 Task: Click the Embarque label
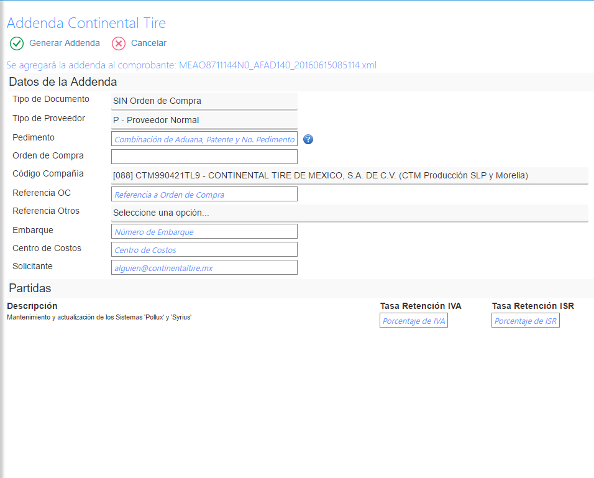click(33, 230)
